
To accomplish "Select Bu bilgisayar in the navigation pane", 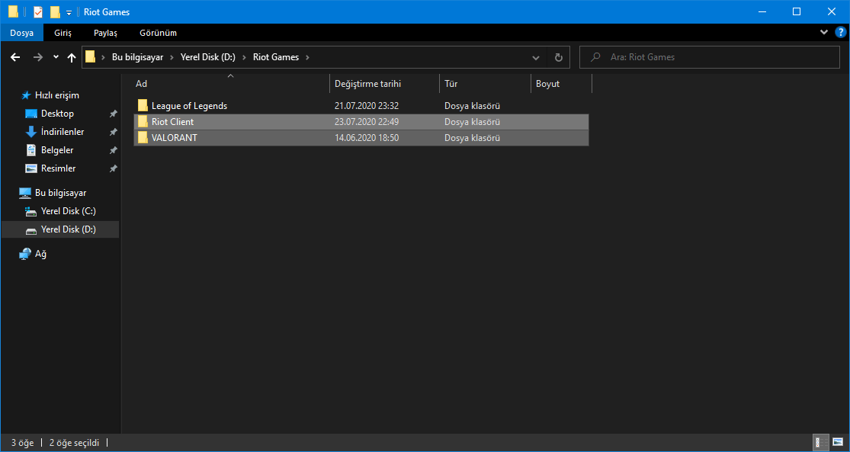I will coord(60,193).
